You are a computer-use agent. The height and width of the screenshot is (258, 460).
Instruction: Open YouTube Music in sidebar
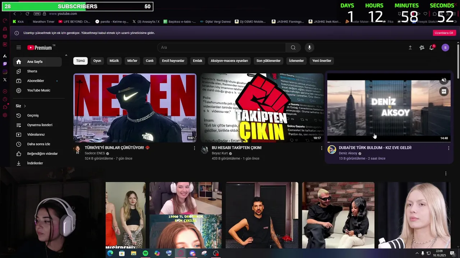click(37, 90)
